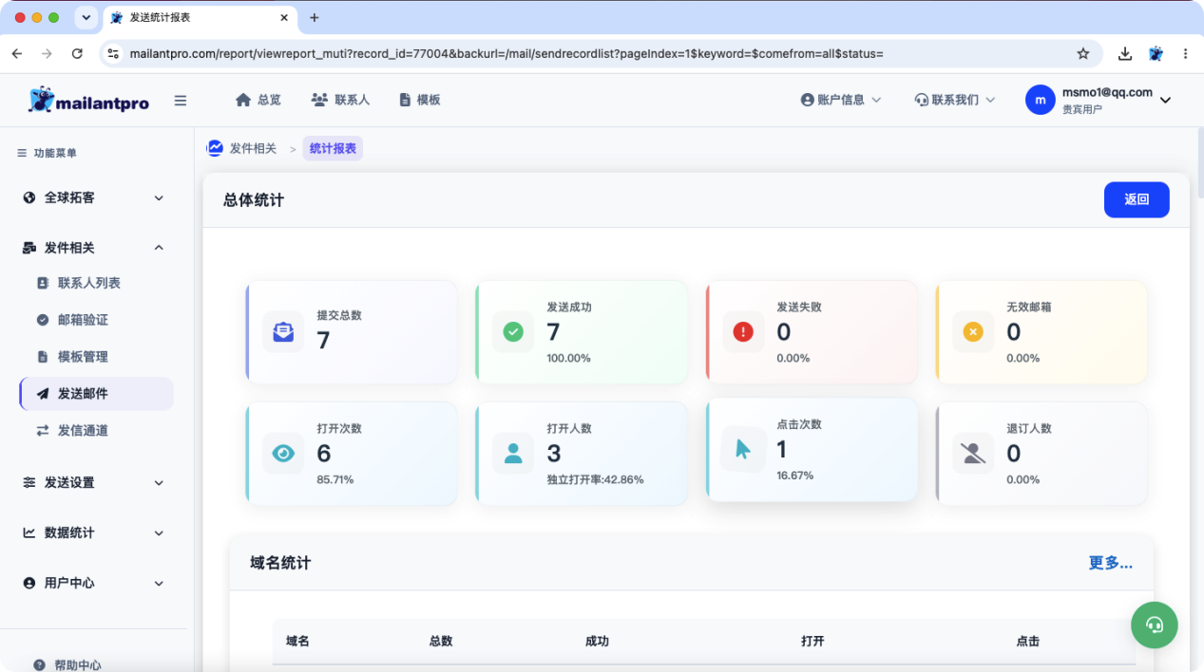Click the address book icon for 联系人列表
Image resolution: width=1204 pixels, height=672 pixels.
(43, 283)
